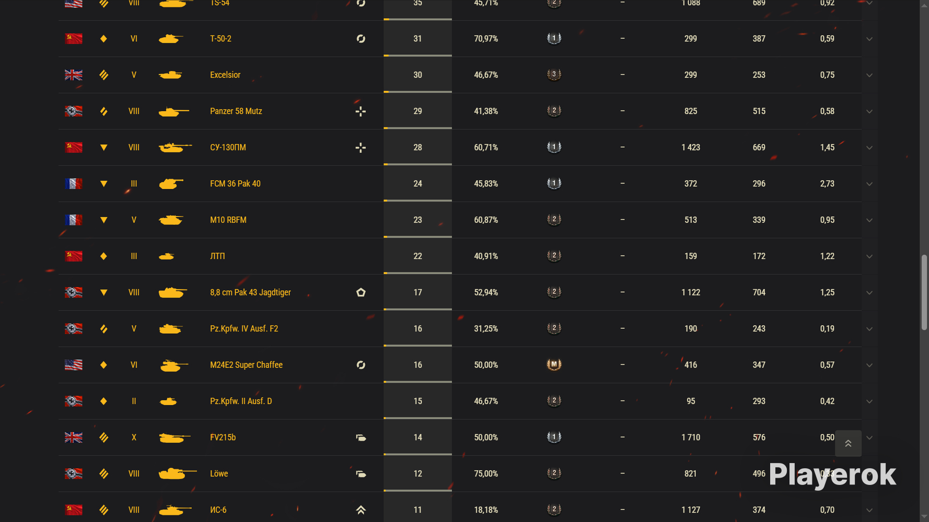
Task: Click the scroll-to-top double chevron button
Action: pyautogui.click(x=848, y=443)
